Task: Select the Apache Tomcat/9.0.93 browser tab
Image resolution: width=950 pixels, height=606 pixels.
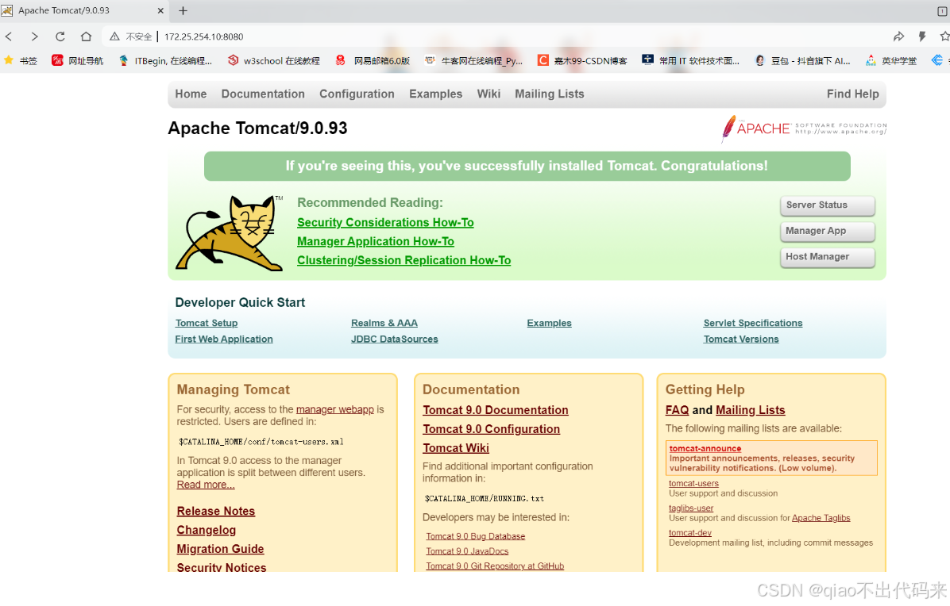Action: (85, 10)
